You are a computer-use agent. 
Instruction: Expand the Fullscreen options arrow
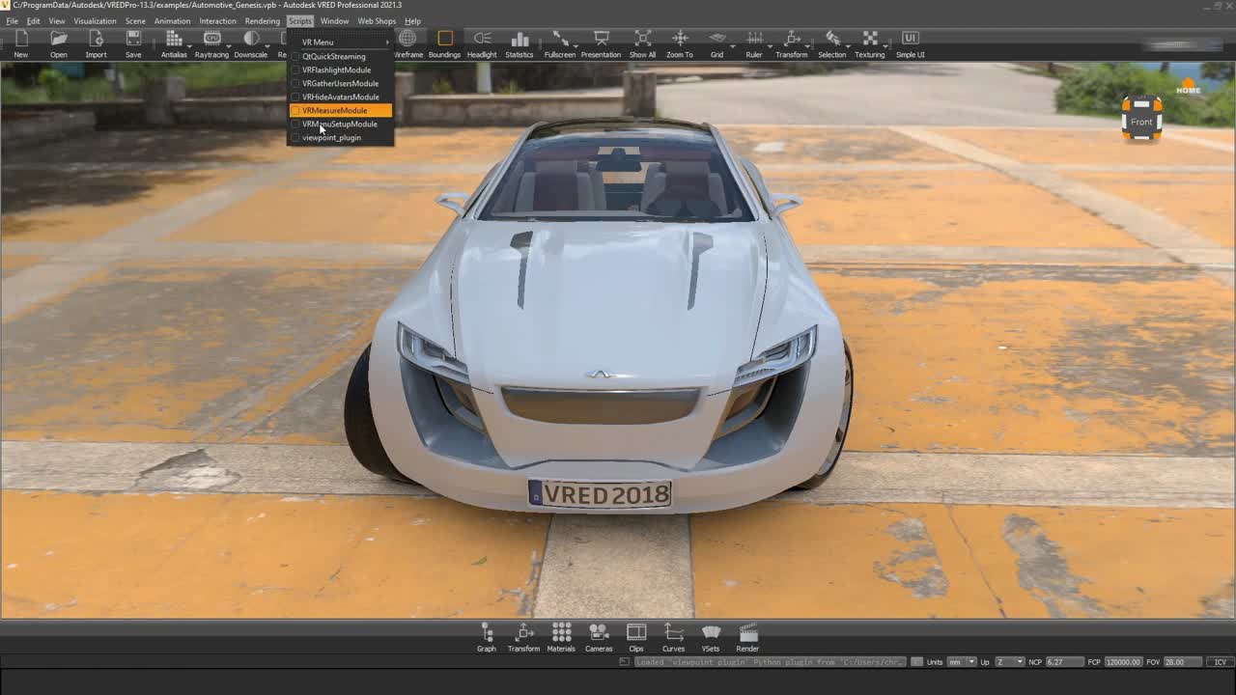(577, 45)
